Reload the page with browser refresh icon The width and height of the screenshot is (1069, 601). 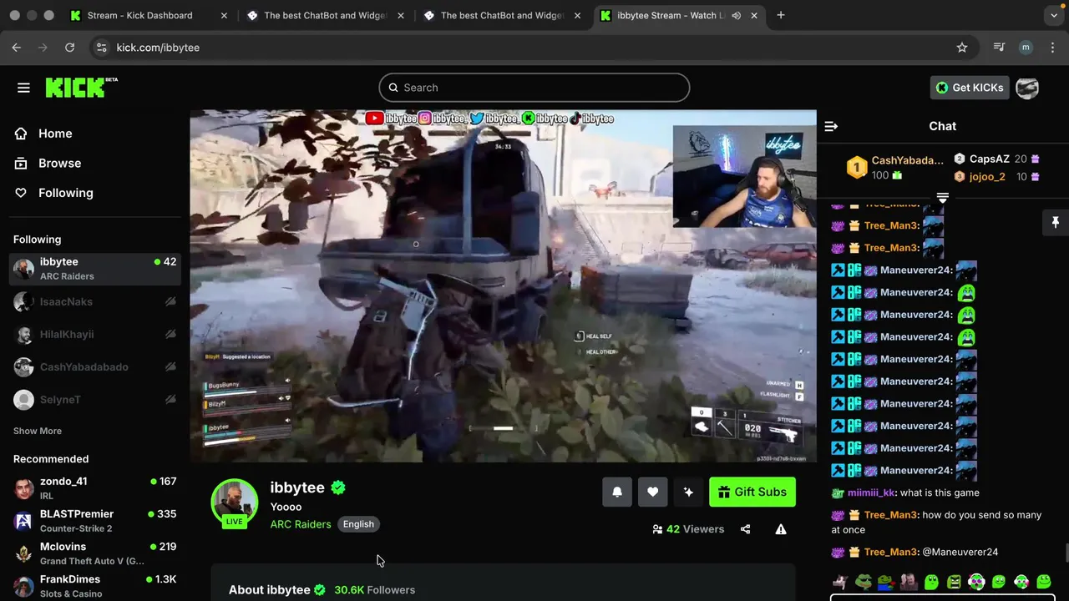tap(70, 48)
